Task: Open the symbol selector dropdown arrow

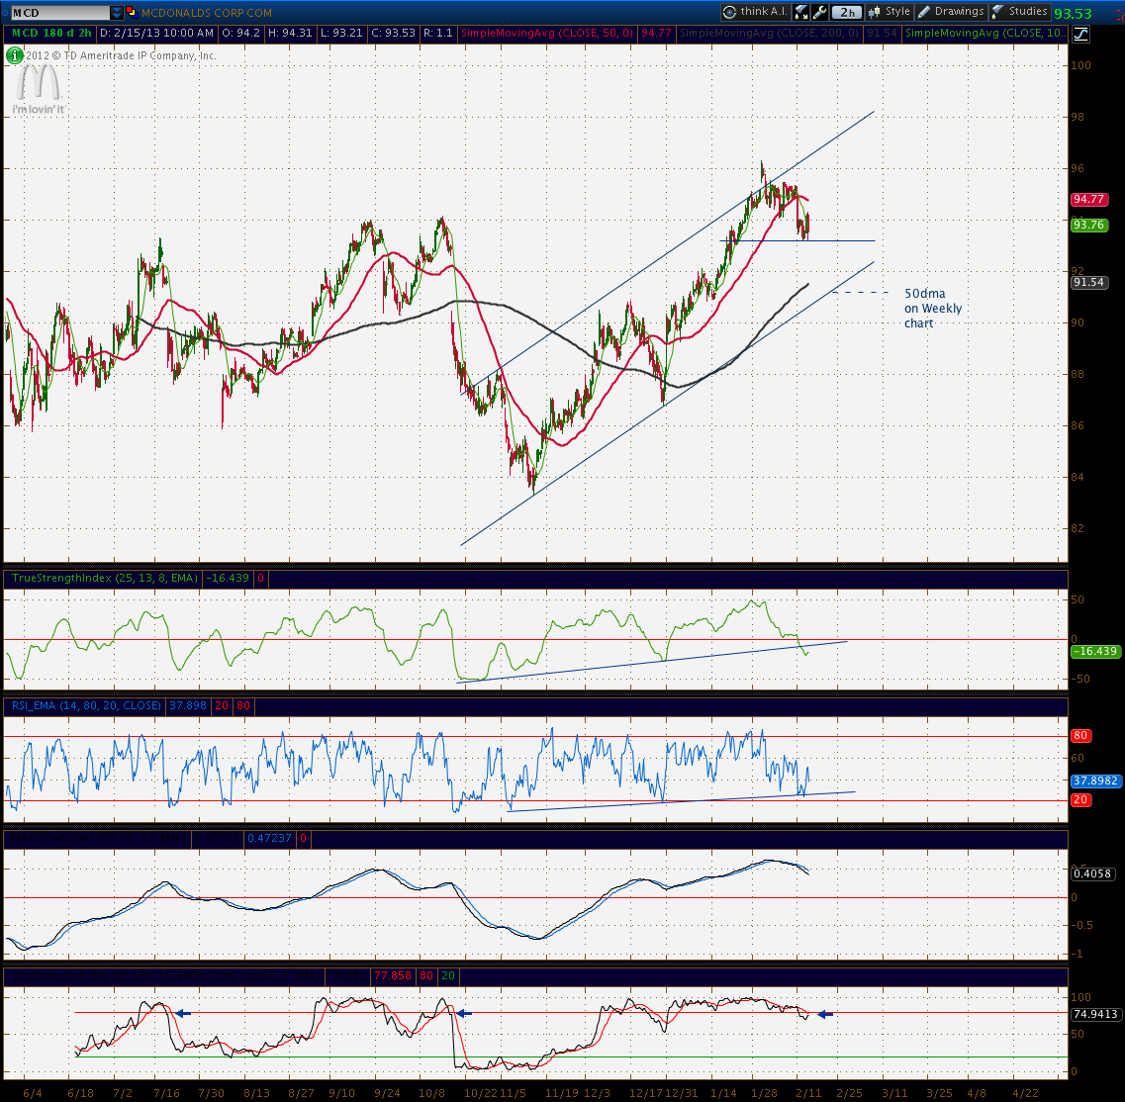Action: pos(116,13)
